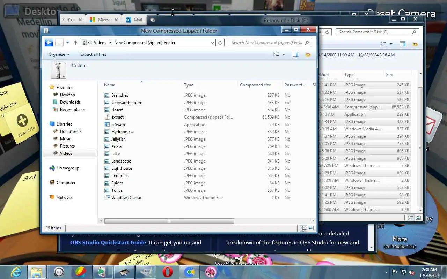This screenshot has width=447, height=279.
Task: Expand view options arrow in zipped folder toolbar
Action: (284, 54)
